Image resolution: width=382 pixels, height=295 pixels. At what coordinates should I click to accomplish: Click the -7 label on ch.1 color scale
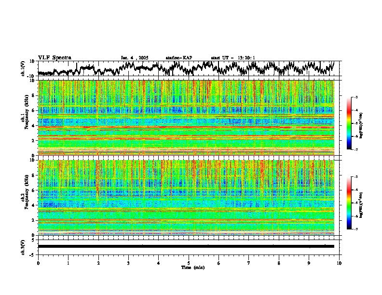click(x=356, y=149)
